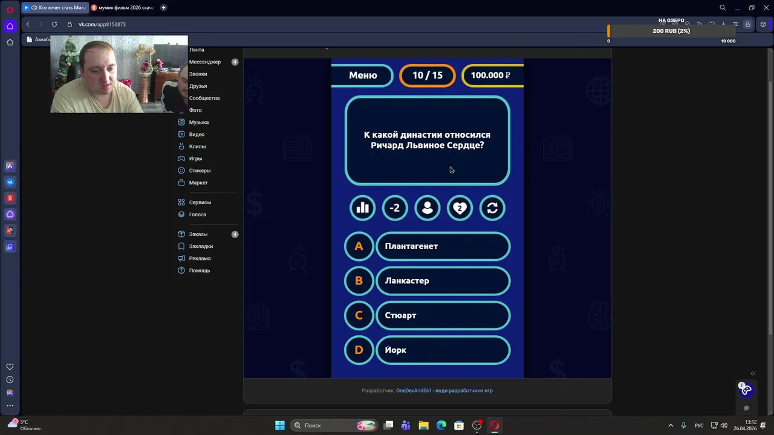Image resolution: width=774 pixels, height=435 pixels.
Task: Choose answer B Ланкастер
Action: (428, 281)
